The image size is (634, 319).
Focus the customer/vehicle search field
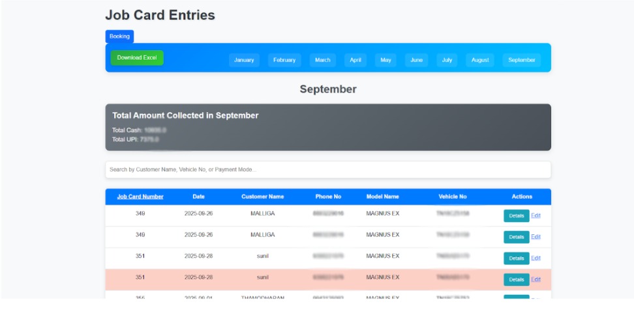328,170
